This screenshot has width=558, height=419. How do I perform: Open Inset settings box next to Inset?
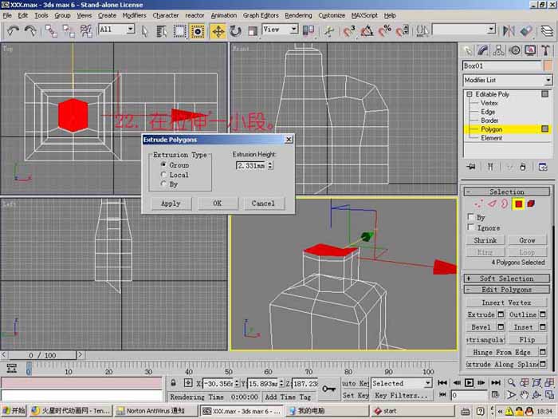pyautogui.click(x=543, y=326)
